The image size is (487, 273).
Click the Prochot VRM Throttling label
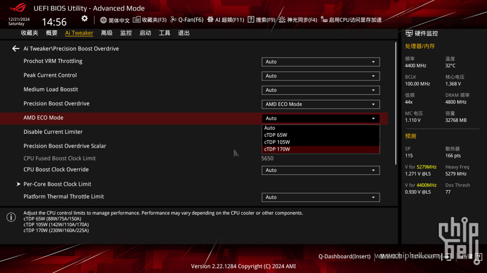53,61
